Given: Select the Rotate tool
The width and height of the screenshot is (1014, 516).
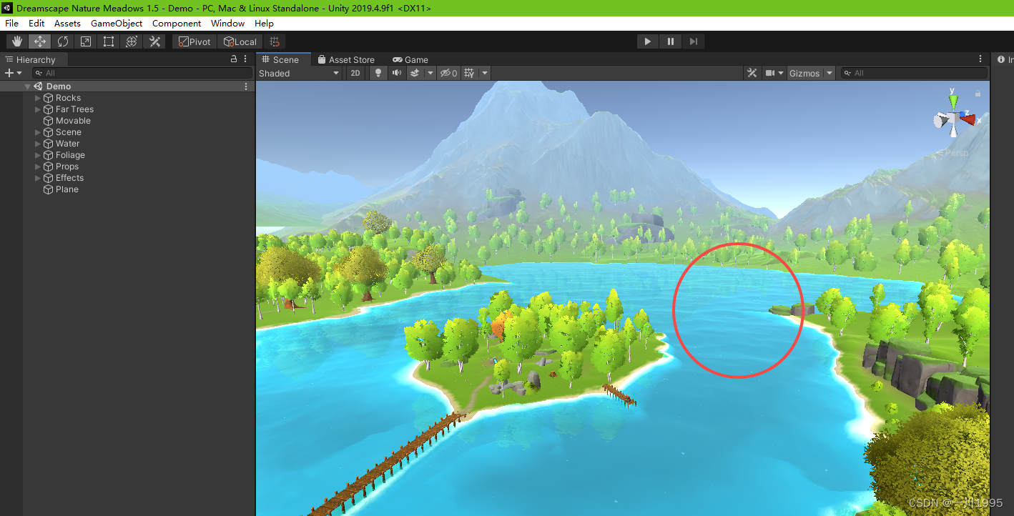Looking at the screenshot, I should point(63,41).
